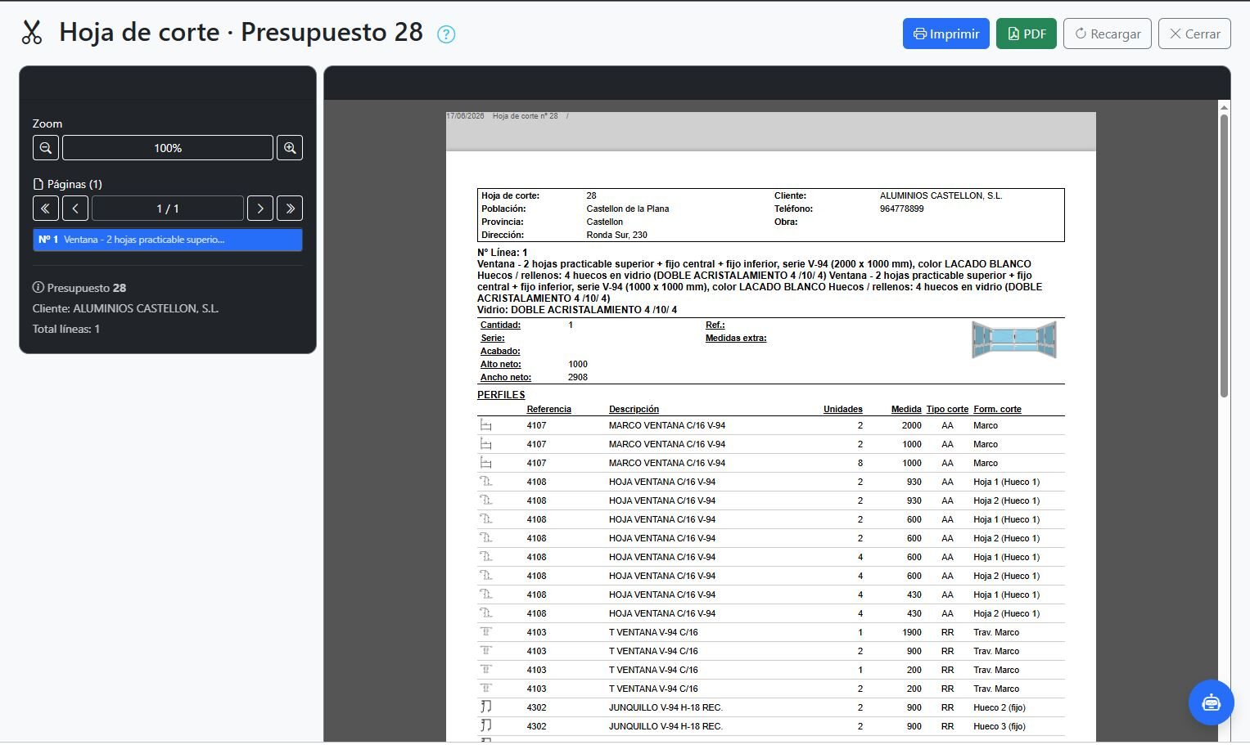1250x745 pixels.
Task: Go to the next page
Action: coord(260,209)
